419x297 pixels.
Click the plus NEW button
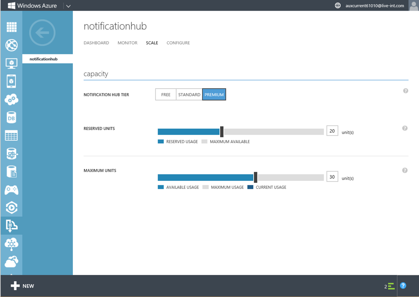pyautogui.click(x=23, y=286)
